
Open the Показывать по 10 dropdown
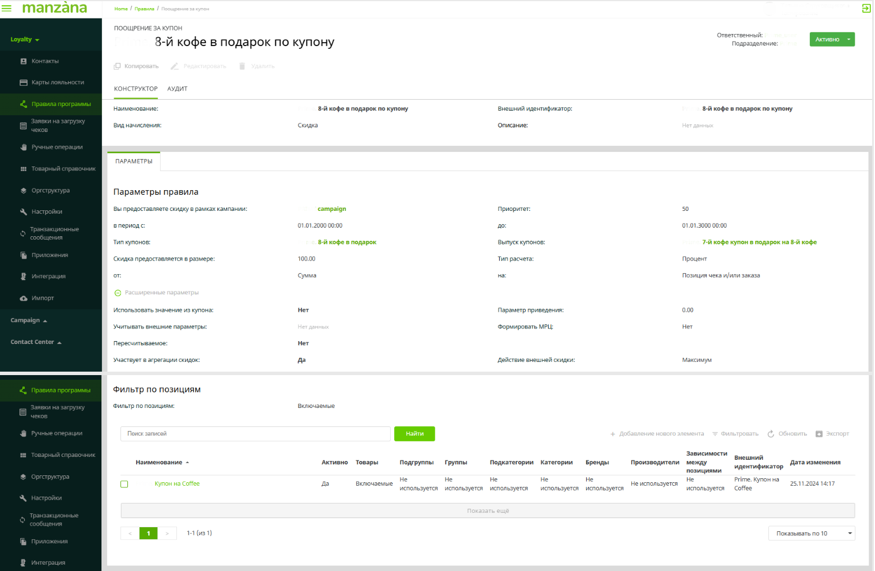pyautogui.click(x=811, y=534)
